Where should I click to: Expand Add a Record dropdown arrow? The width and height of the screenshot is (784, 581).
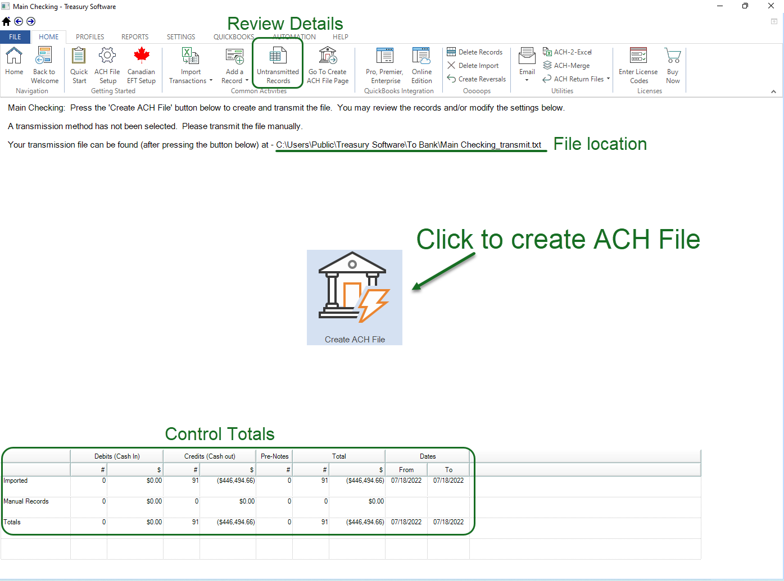point(247,80)
